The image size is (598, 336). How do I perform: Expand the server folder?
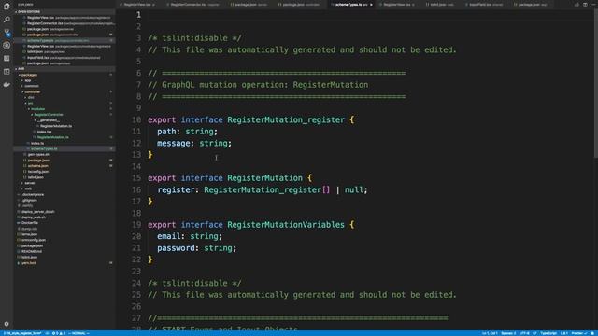tap(28, 183)
